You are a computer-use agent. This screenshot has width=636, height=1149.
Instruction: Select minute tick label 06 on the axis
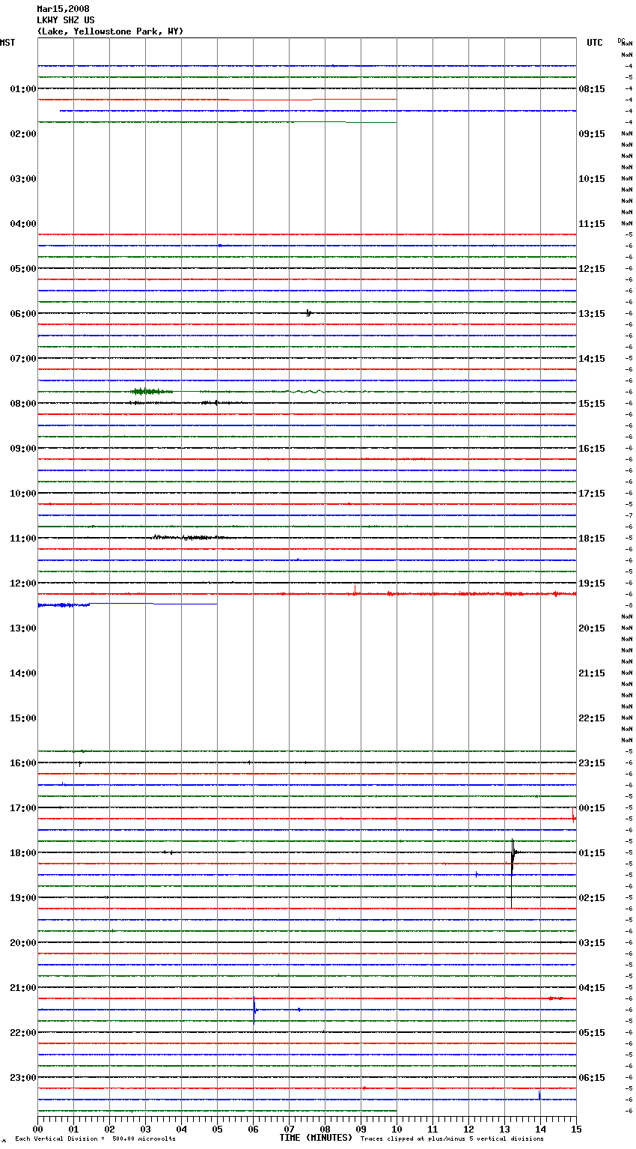pos(254,1129)
